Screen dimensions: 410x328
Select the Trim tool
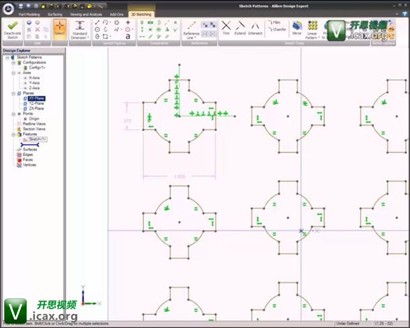point(227,28)
